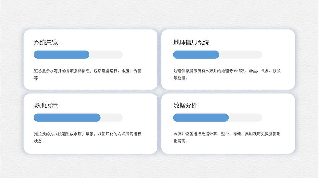
Task: Select the 数据分析 card title
Action: pyautogui.click(x=185, y=105)
